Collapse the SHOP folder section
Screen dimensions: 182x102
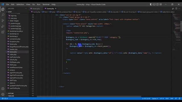(x=9, y=12)
